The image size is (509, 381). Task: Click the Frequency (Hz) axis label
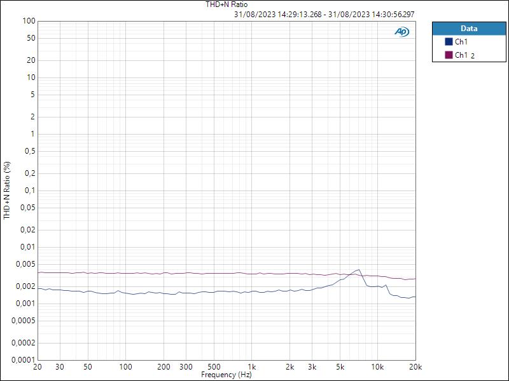(228, 375)
